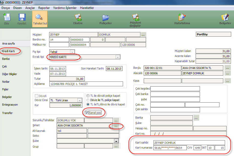Image resolution: width=234 pixels, height=156 pixels.
Task: Enable the Sanal pos checkbox
Action: click(87, 112)
